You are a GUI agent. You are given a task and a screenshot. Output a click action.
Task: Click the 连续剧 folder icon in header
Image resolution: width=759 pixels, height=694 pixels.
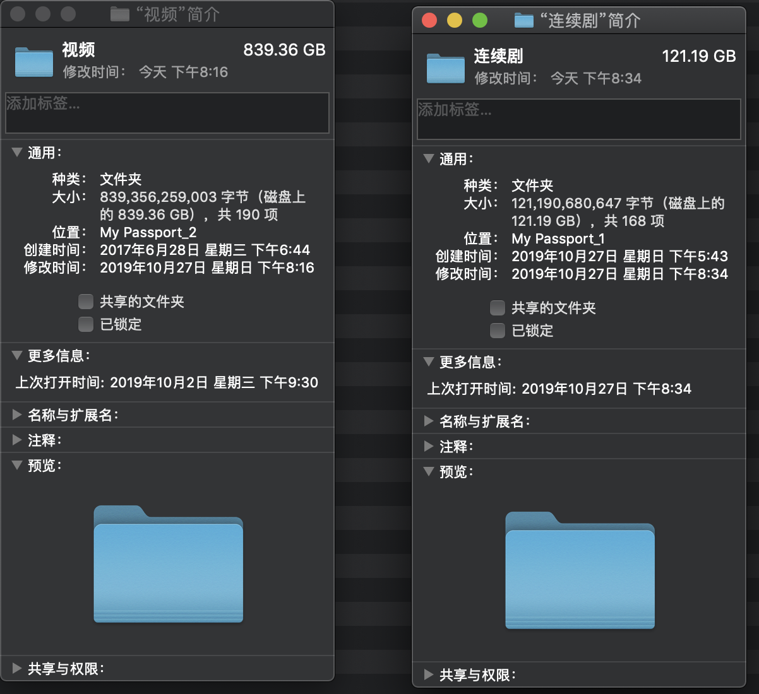pos(445,68)
